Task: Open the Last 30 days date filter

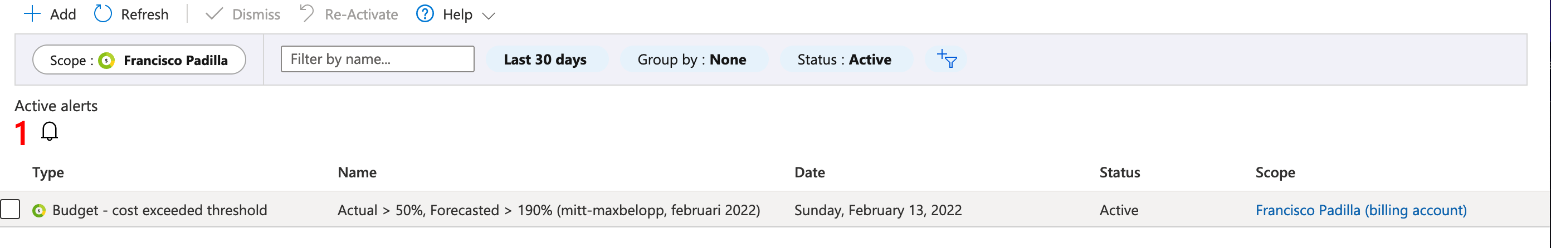Action: [545, 59]
